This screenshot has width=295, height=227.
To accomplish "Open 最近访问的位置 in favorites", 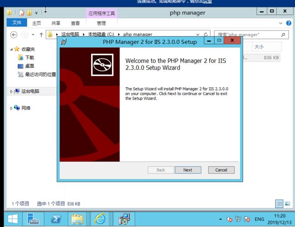I will coord(41,75).
